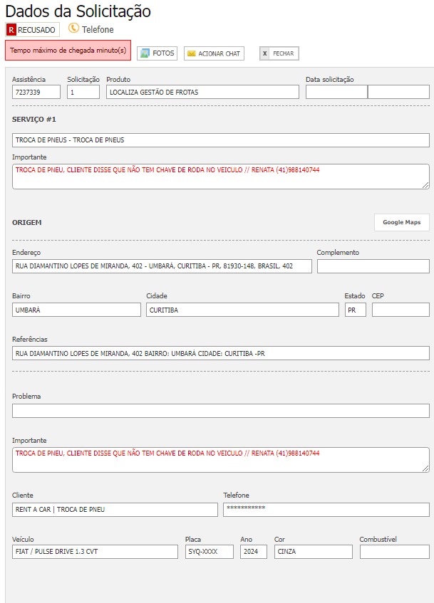Click the Placa license plate field
This screenshot has width=434, height=603.
click(x=209, y=552)
